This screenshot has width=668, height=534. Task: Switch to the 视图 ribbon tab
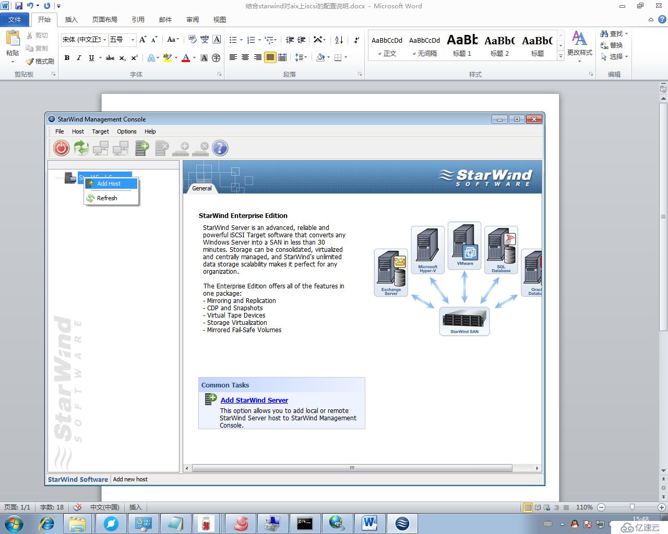click(x=220, y=20)
